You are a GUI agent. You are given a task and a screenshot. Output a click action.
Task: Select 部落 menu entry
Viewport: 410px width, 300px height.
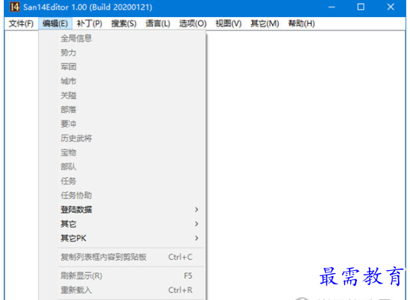click(122, 110)
